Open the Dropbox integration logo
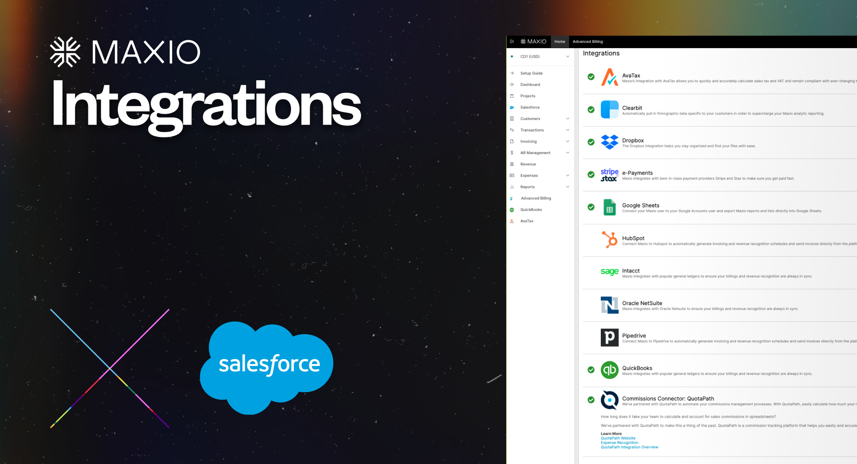 pos(609,142)
